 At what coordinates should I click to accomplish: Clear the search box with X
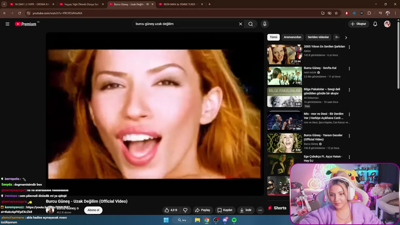[x=241, y=24]
